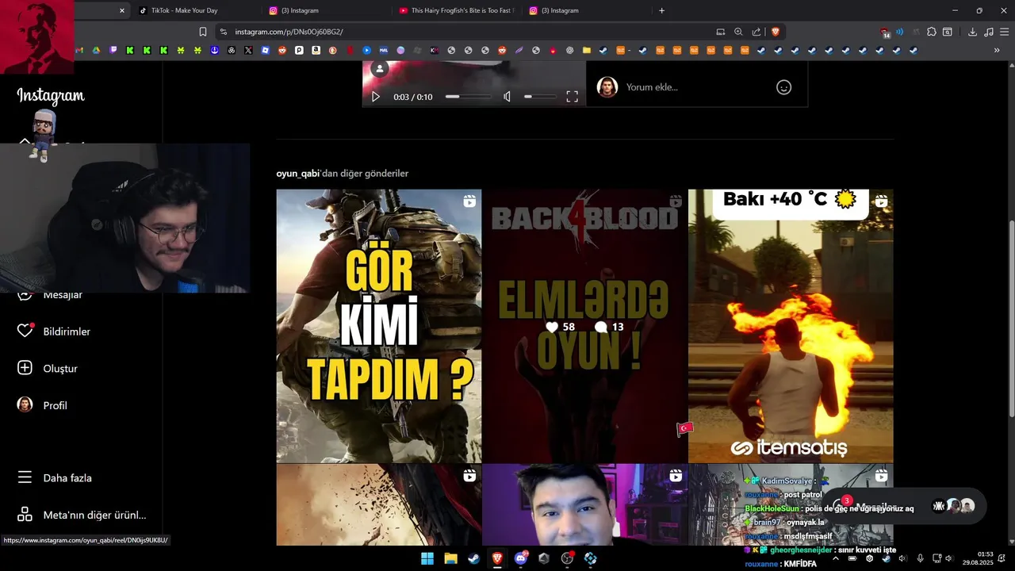Screen dimensions: 1015x571
Task: Open the Brave main menu
Action: 1003,32
